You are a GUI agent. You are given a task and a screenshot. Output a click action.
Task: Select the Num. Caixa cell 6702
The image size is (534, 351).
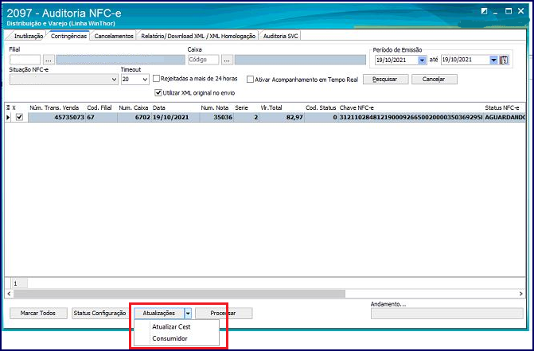tap(134, 117)
